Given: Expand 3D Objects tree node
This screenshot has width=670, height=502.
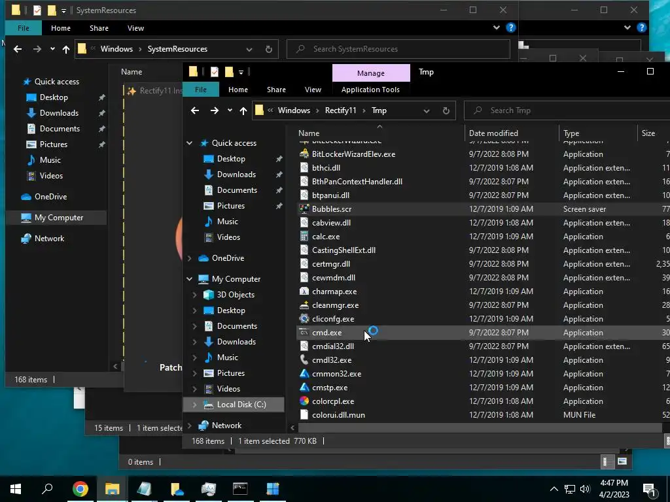Looking at the screenshot, I should [x=195, y=295].
